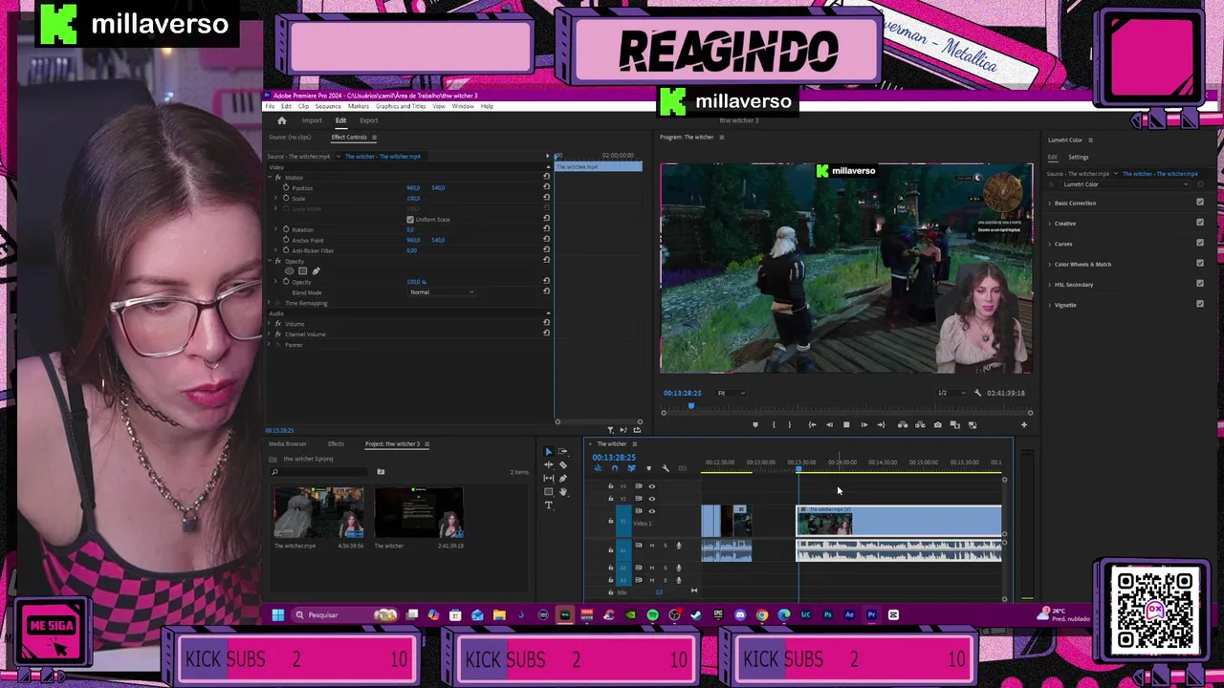Select the Pen tool in timeline toolbox
The height and width of the screenshot is (688, 1224).
[x=562, y=479]
